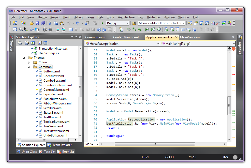Click the editor horizontal scrollbar thumb
The image size is (251, 168).
(154, 144)
